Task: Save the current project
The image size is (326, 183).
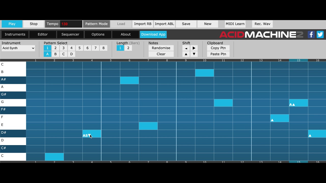Action: click(x=186, y=24)
